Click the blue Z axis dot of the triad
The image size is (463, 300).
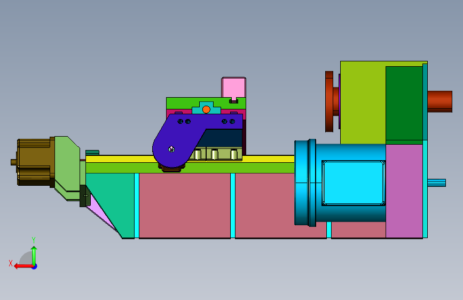pyautogui.click(x=35, y=266)
